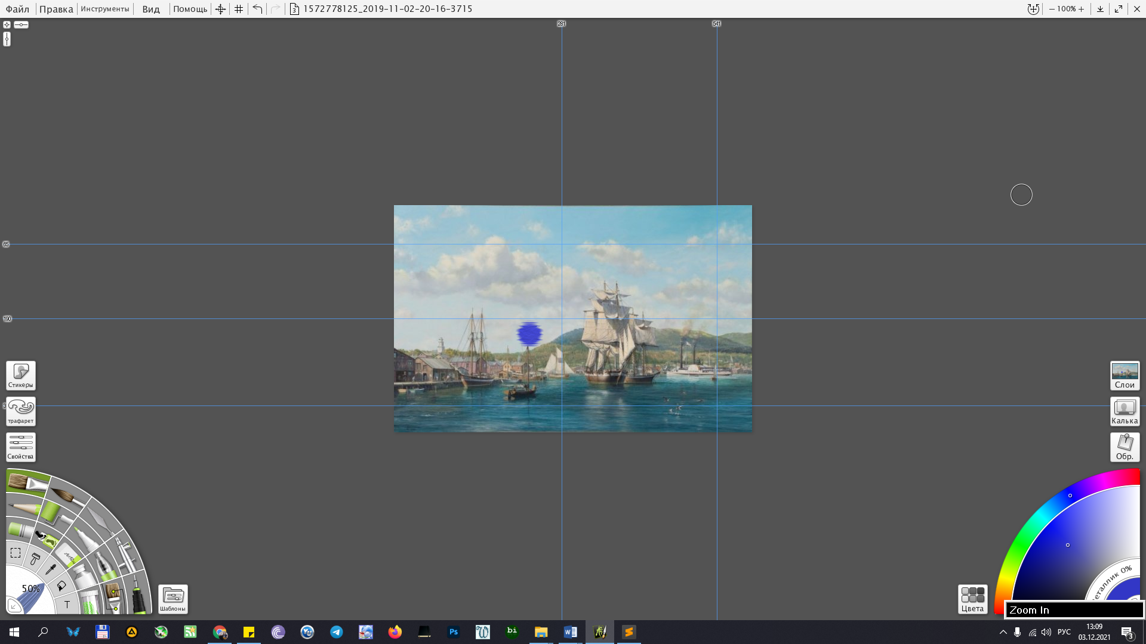
Task: Select the Gloop Pen tool
Action: coord(103,567)
